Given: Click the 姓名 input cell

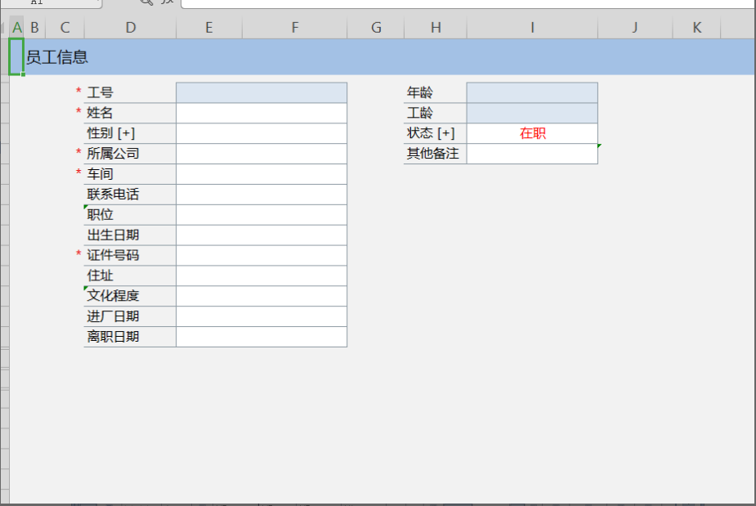Looking at the screenshot, I should (x=262, y=113).
